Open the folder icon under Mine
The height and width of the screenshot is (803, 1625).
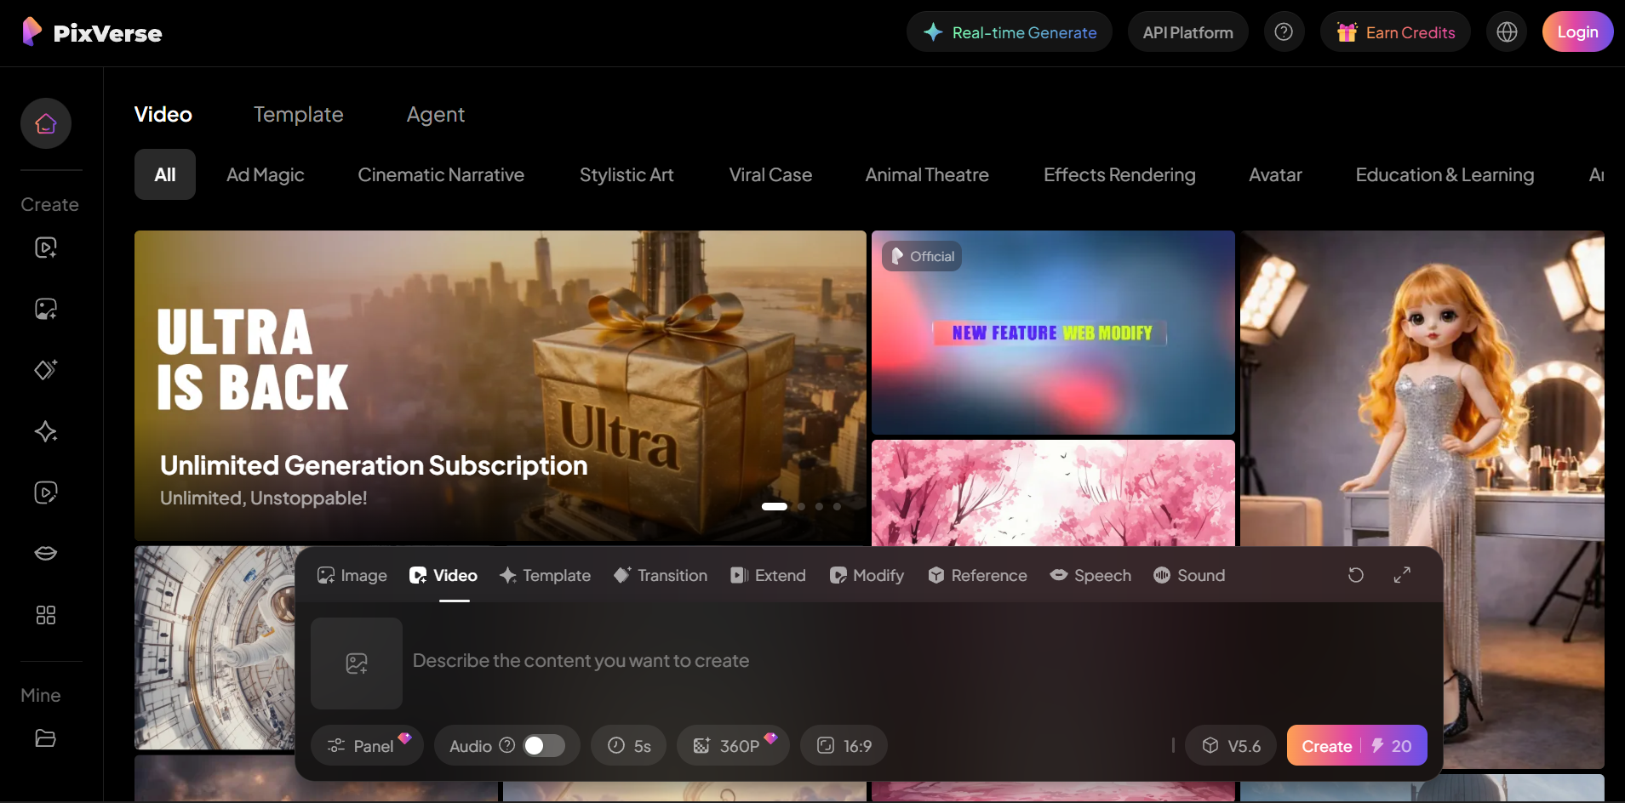[46, 738]
